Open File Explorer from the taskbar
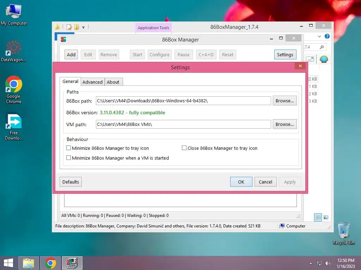The height and width of the screenshot is (270, 361). point(29,263)
